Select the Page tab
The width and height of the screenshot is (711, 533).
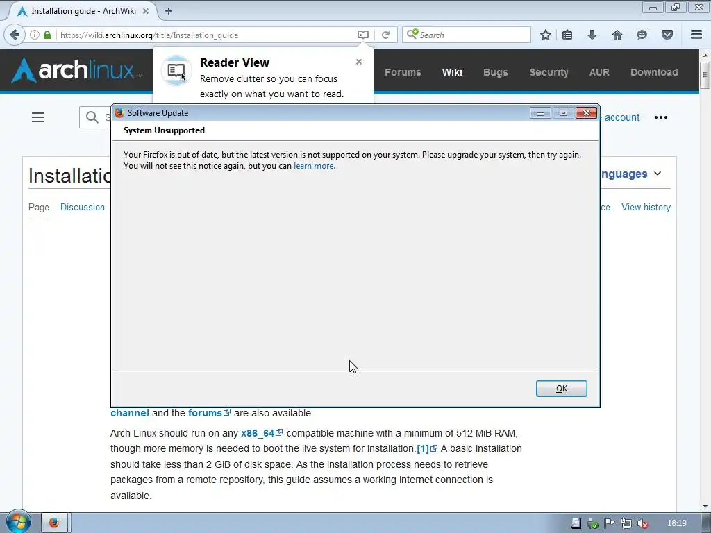pyautogui.click(x=39, y=207)
